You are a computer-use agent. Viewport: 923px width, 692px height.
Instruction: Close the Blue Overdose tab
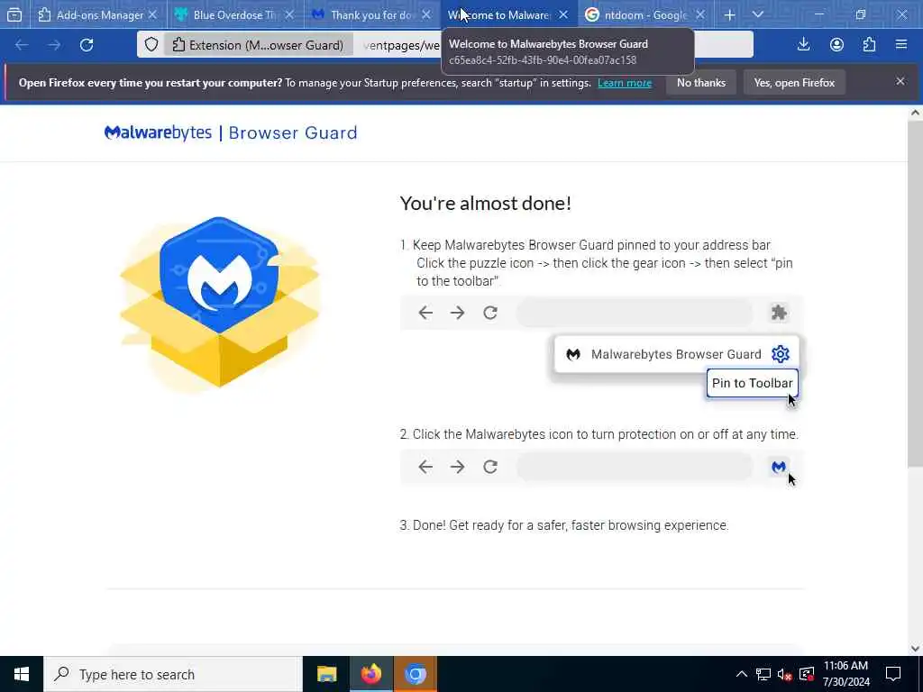[289, 14]
